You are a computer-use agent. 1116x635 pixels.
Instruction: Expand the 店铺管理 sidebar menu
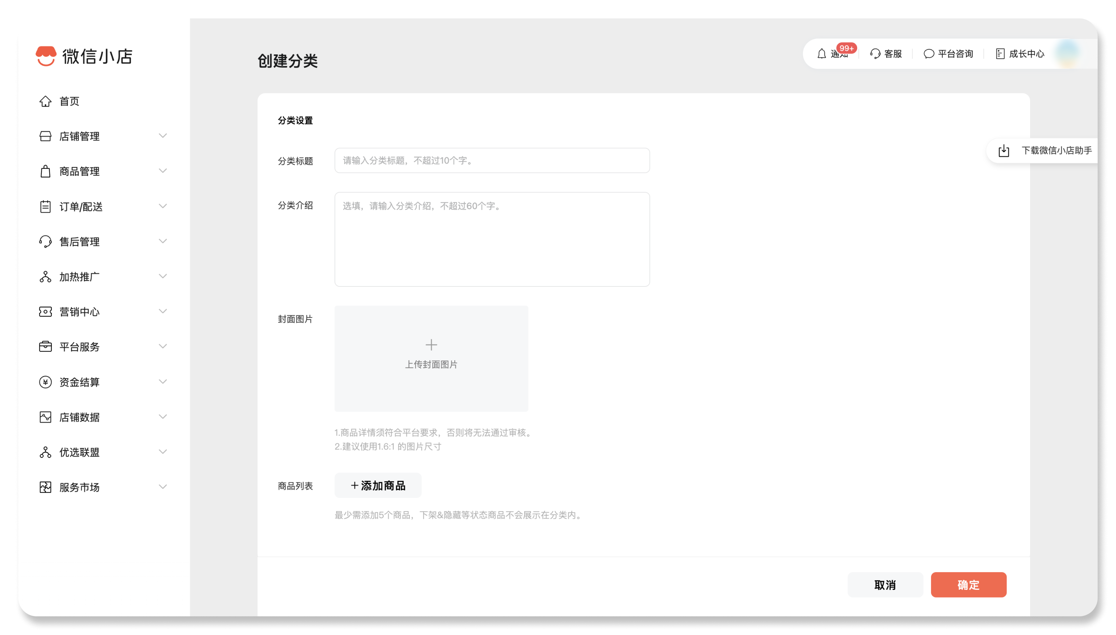click(163, 136)
